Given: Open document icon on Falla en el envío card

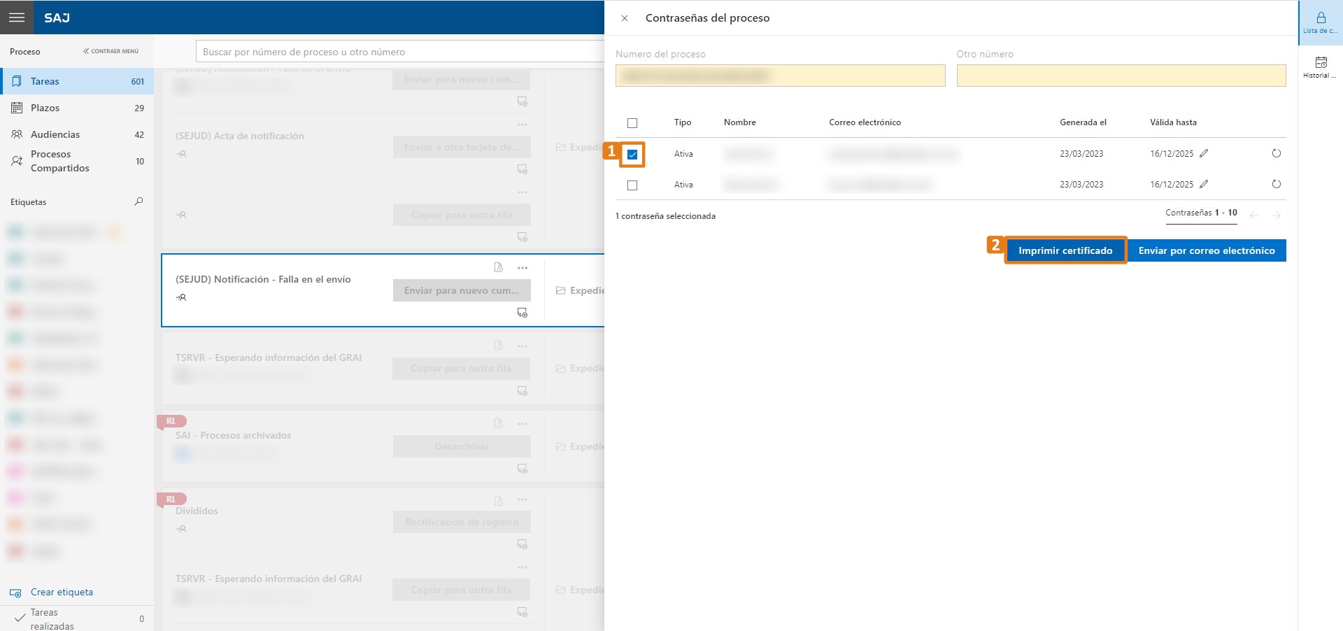Looking at the screenshot, I should click(499, 268).
